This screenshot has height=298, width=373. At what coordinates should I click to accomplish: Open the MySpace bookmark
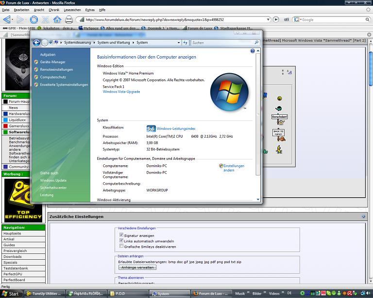[88, 28]
